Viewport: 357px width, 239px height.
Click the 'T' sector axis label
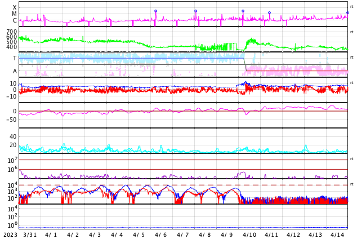(15, 58)
